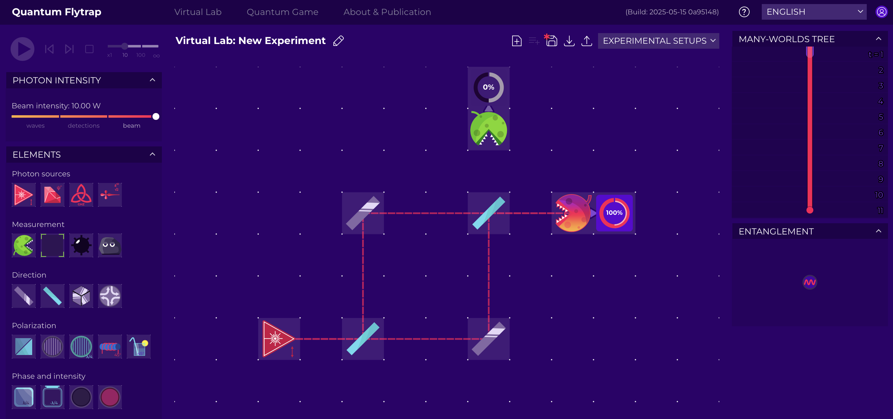The width and height of the screenshot is (893, 419).
Task: Click the save experiment icon with unsaved changes
Action: click(x=551, y=41)
